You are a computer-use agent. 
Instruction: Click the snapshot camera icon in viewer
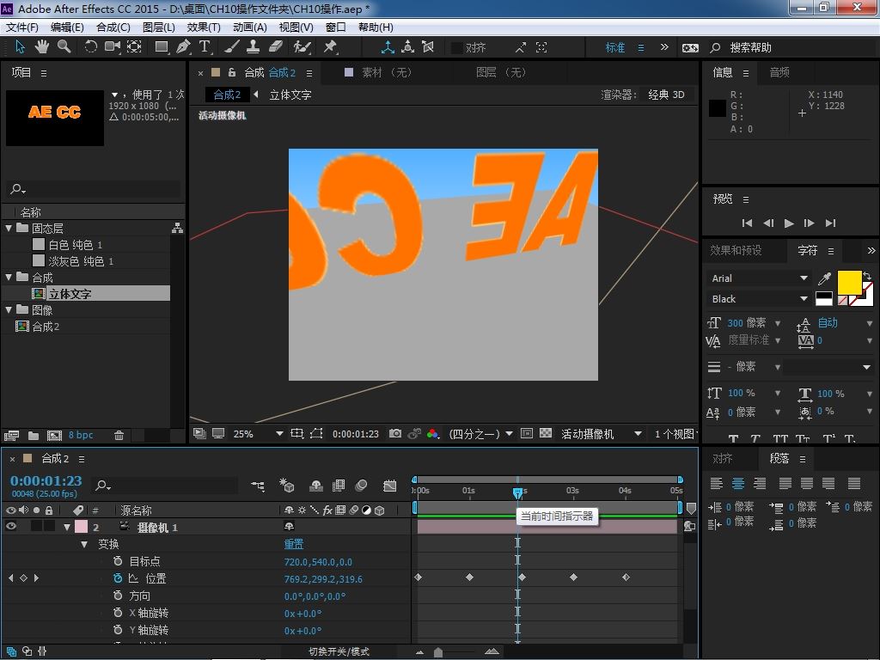395,434
